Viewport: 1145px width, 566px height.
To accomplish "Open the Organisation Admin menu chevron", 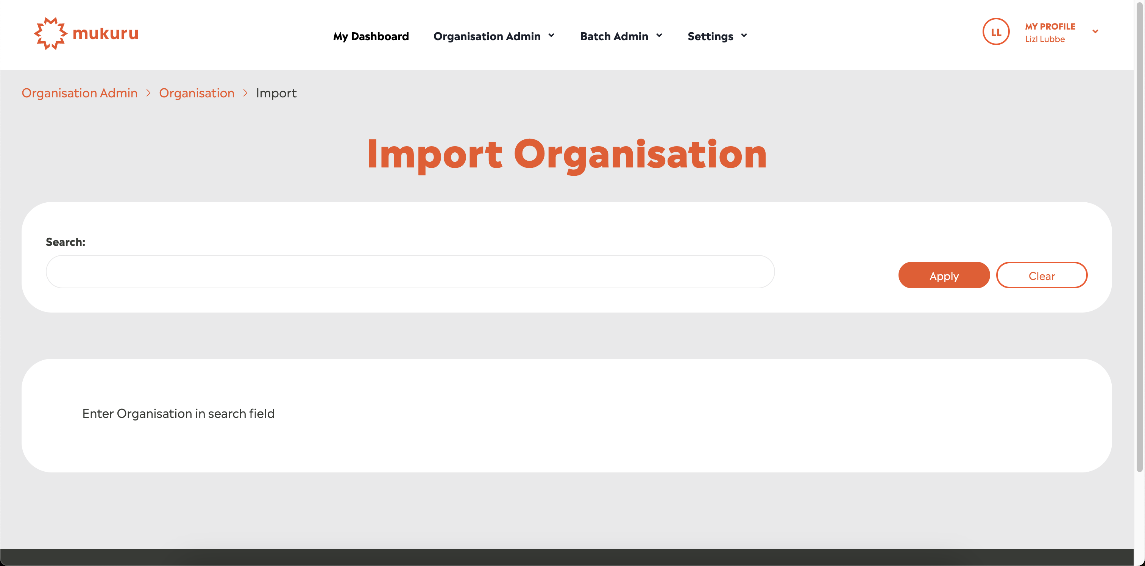I will point(551,36).
